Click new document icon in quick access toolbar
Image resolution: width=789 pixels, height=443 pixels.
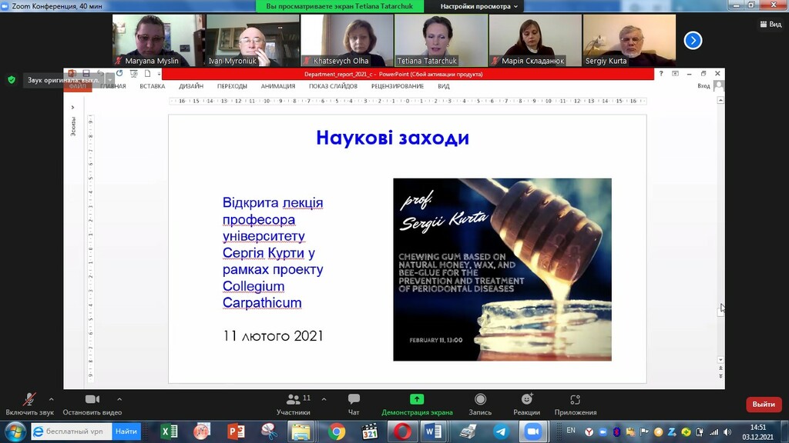(x=147, y=73)
